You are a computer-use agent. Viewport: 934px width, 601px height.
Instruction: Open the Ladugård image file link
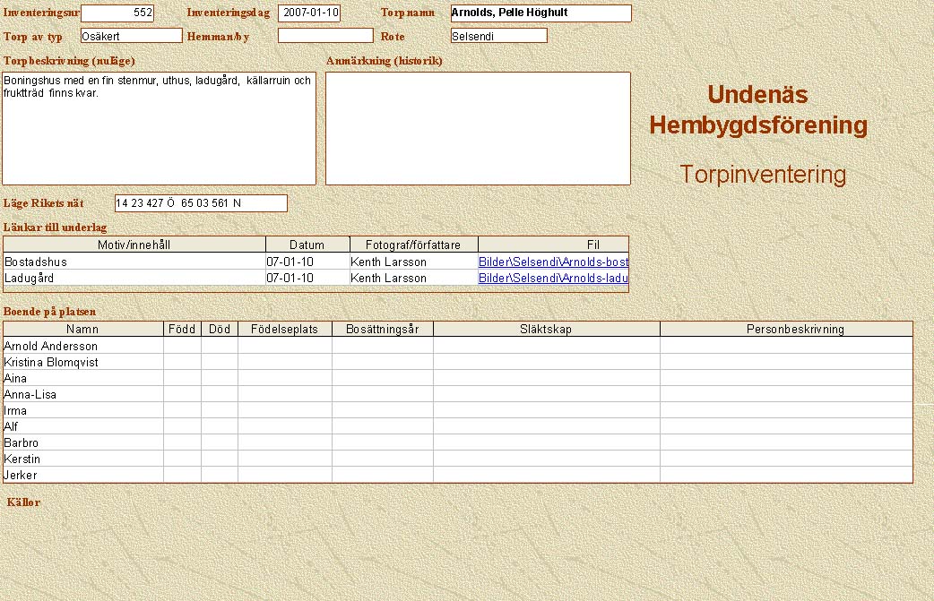(x=553, y=279)
